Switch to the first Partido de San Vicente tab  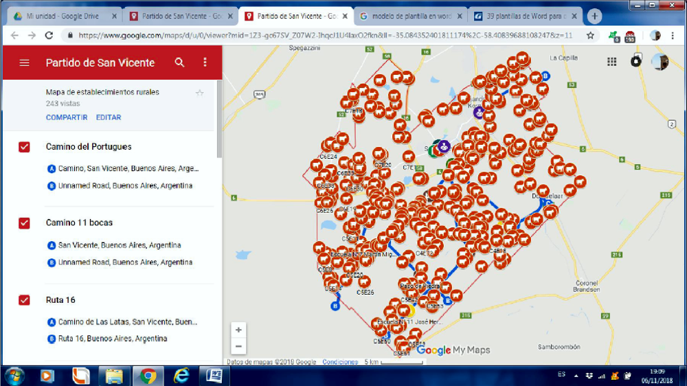pos(181,16)
